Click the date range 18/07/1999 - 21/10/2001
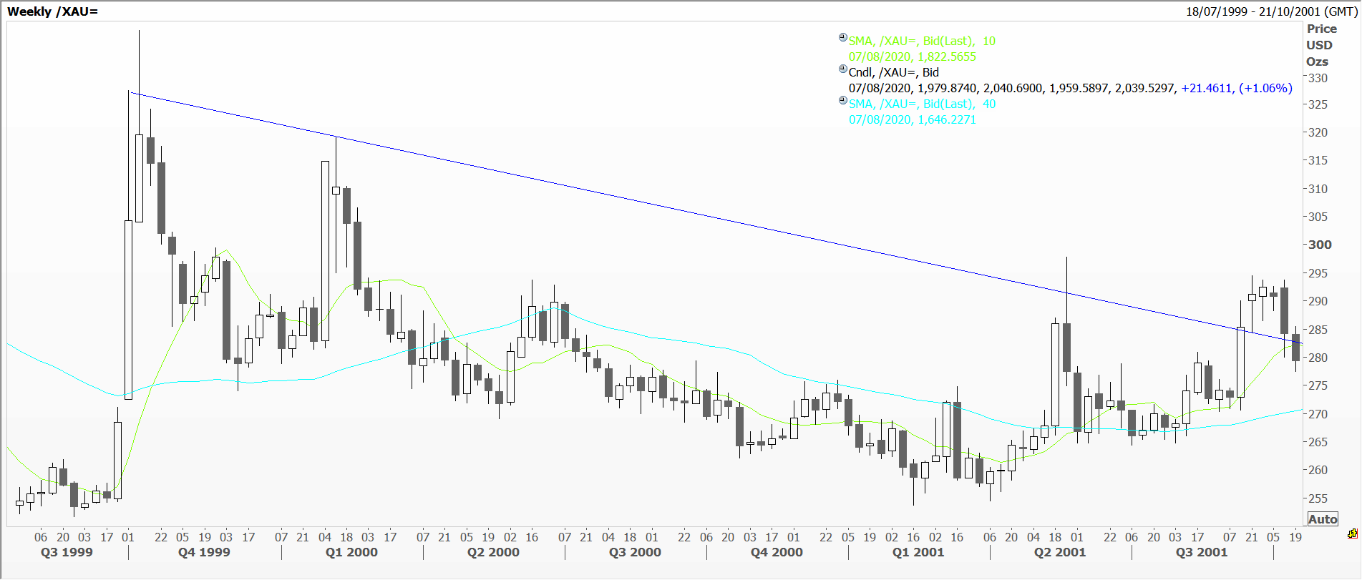Viewport: 1362px width, 580px height. [x=1252, y=11]
